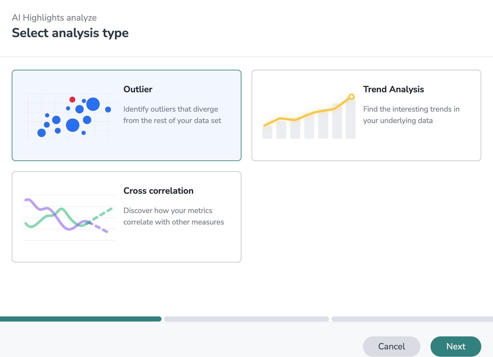Click the yellow trend line endpoint circle
493x357 pixels.
351,96
